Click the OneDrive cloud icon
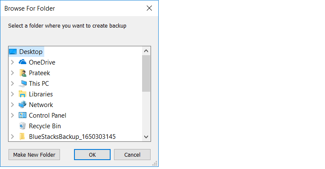The height and width of the screenshot is (169, 325). (23, 62)
